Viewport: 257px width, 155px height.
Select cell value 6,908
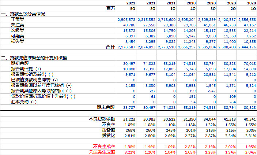(x=171, y=86)
